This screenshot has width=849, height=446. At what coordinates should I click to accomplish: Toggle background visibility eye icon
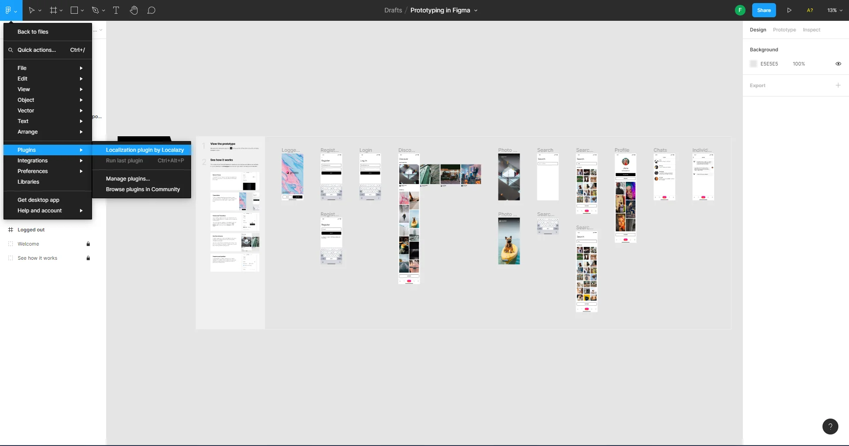coord(838,64)
